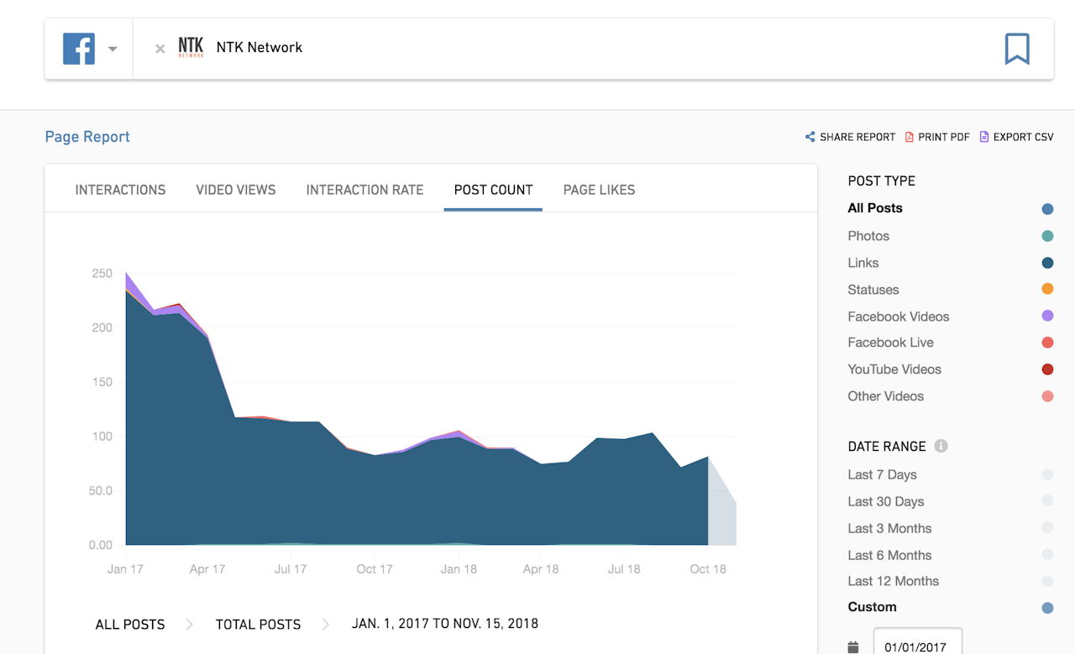Image resolution: width=1075 pixels, height=654 pixels.
Task: Click the 01/01/2017 date input field
Action: click(x=917, y=645)
